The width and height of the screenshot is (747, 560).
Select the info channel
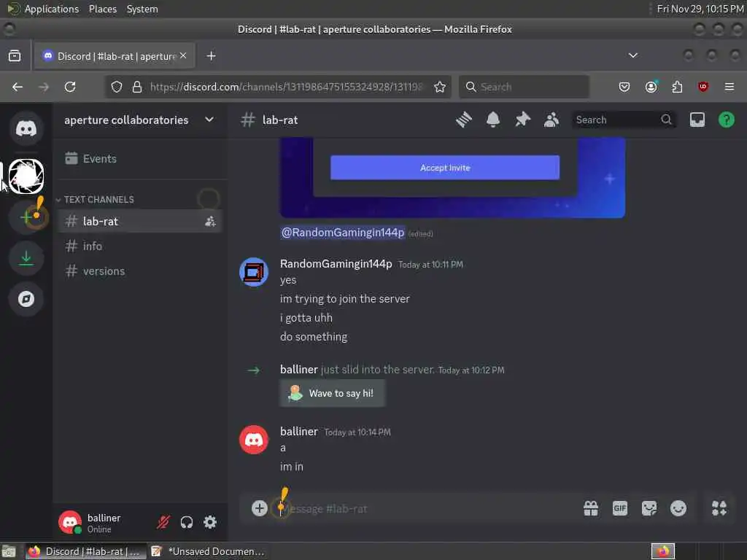tap(140, 246)
